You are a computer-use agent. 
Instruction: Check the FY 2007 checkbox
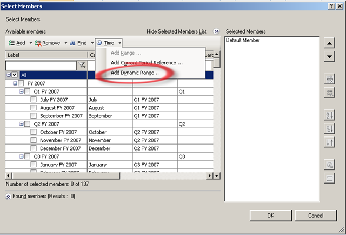(x=21, y=83)
